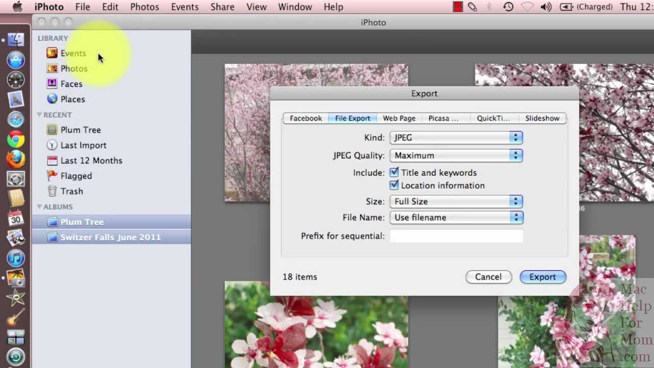Toggle Location information checkbox

[x=394, y=185]
